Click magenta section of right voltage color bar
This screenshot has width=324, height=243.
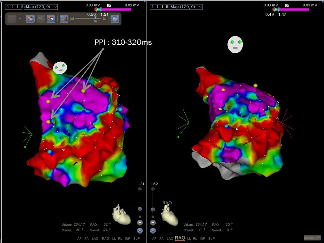[x=294, y=9]
